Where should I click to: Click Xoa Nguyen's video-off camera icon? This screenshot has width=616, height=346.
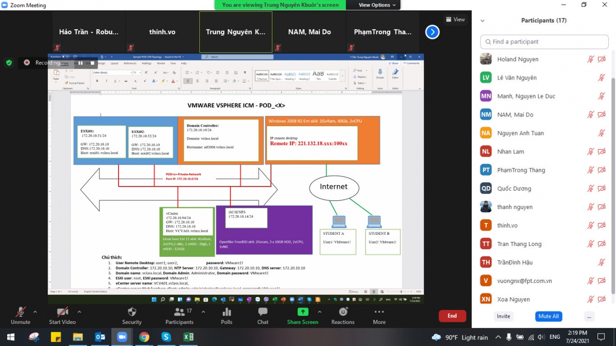(x=602, y=299)
